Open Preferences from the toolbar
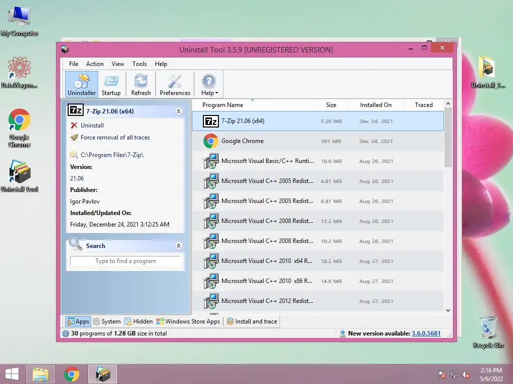The width and height of the screenshot is (513, 384). [x=175, y=84]
